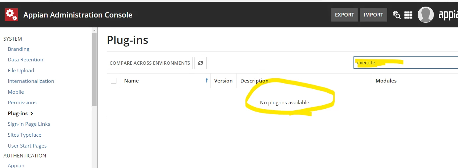
Task: Click the Modules column header
Action: pyautogui.click(x=386, y=81)
